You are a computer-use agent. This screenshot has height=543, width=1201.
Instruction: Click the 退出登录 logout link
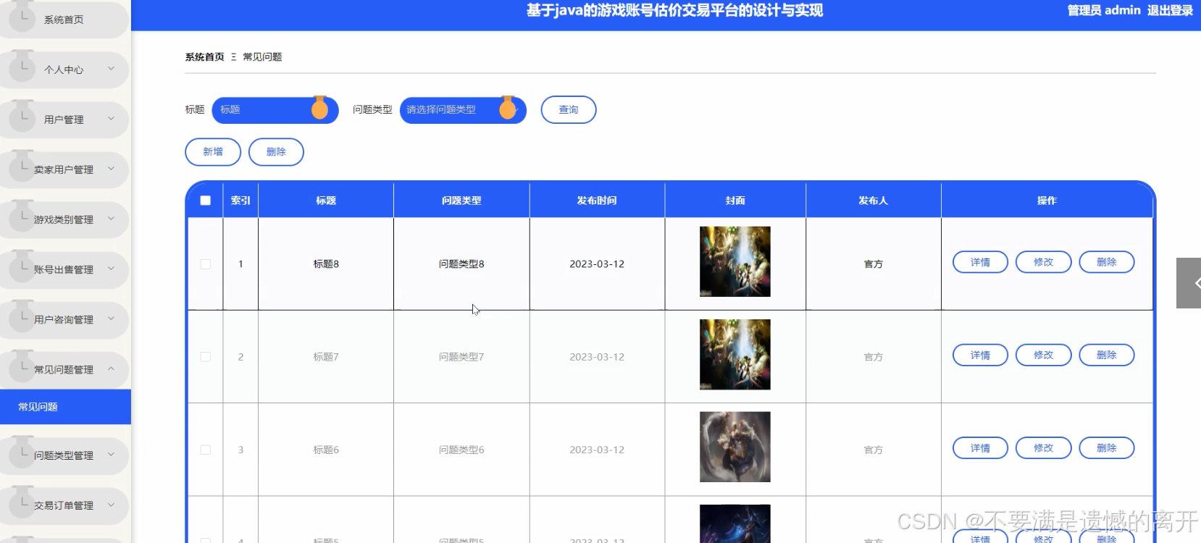pyautogui.click(x=1170, y=10)
